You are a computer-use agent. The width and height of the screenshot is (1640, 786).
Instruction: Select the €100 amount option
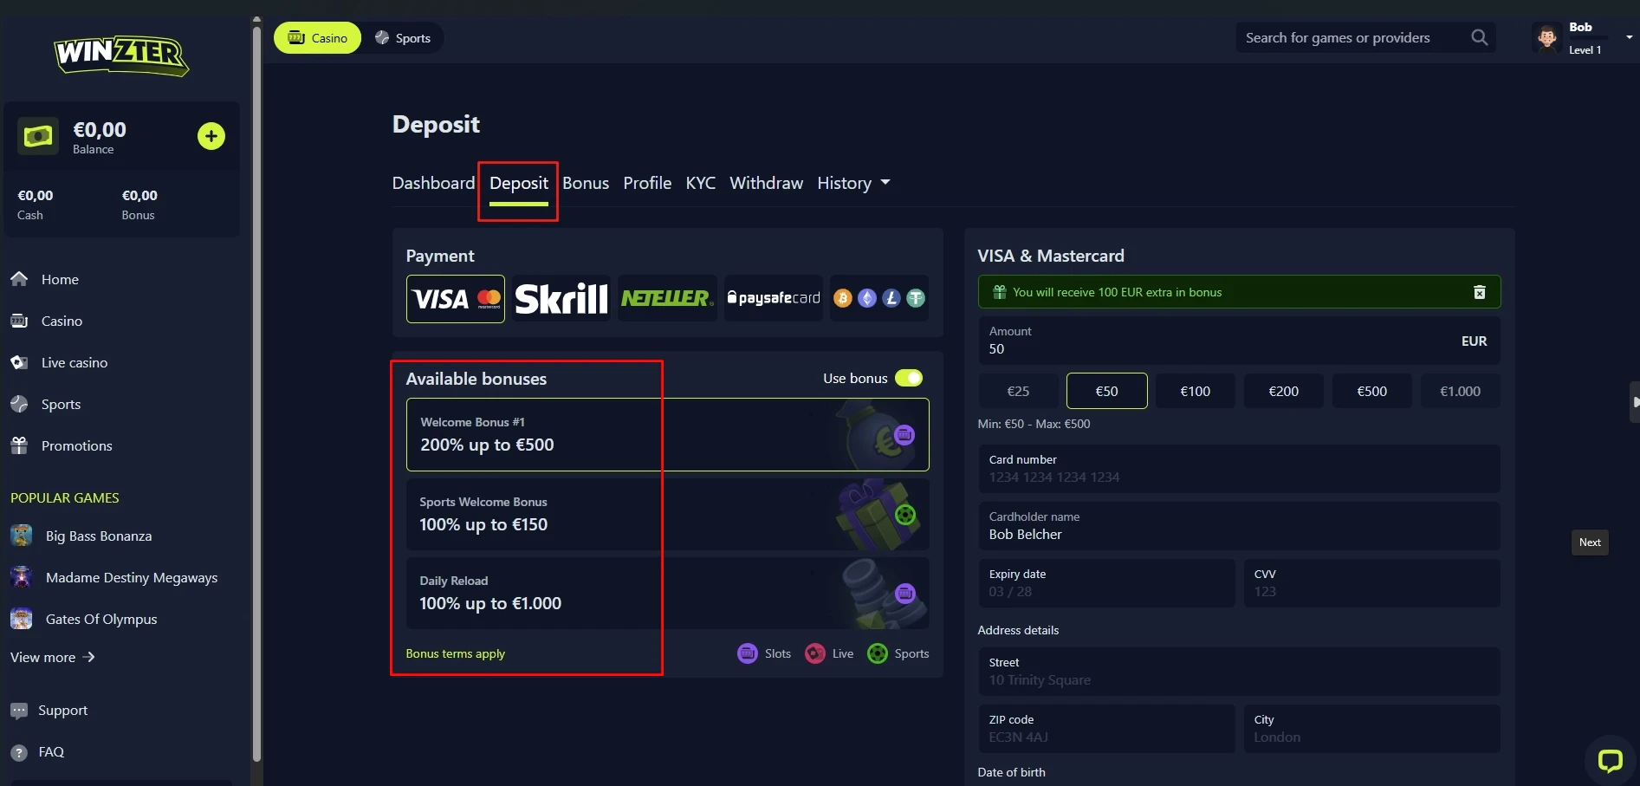(x=1196, y=391)
